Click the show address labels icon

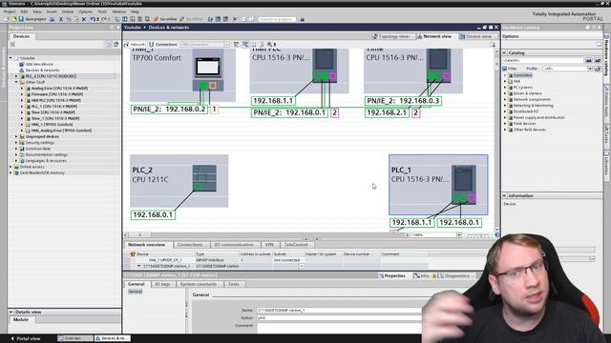click(x=245, y=45)
